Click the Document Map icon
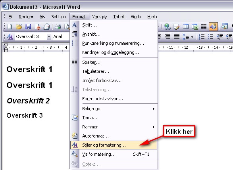 pos(225,27)
